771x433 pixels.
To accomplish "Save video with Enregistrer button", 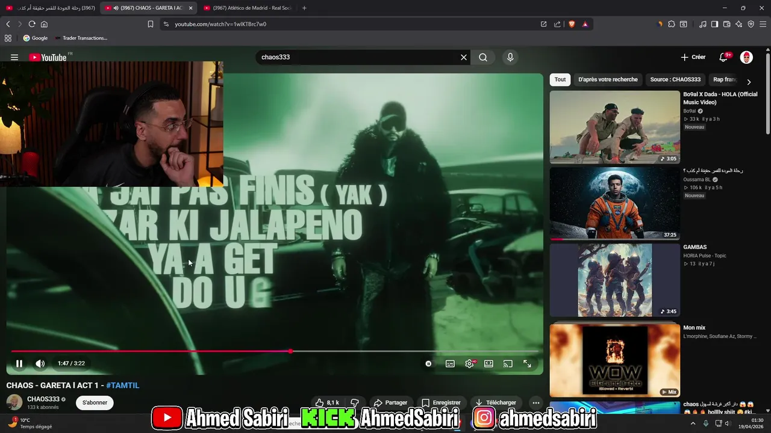I will click(x=441, y=402).
